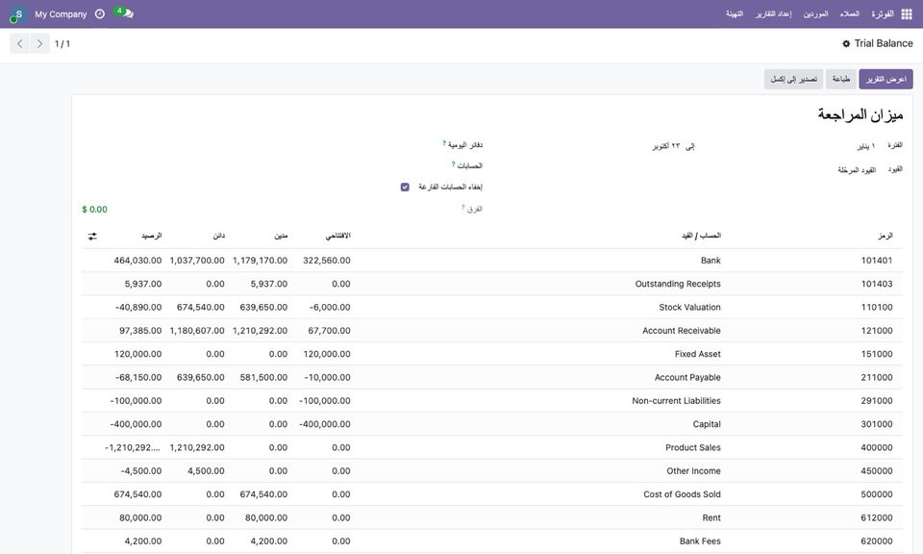This screenshot has width=923, height=554.
Task: Click the الرصيد column header
Action: tap(151, 236)
